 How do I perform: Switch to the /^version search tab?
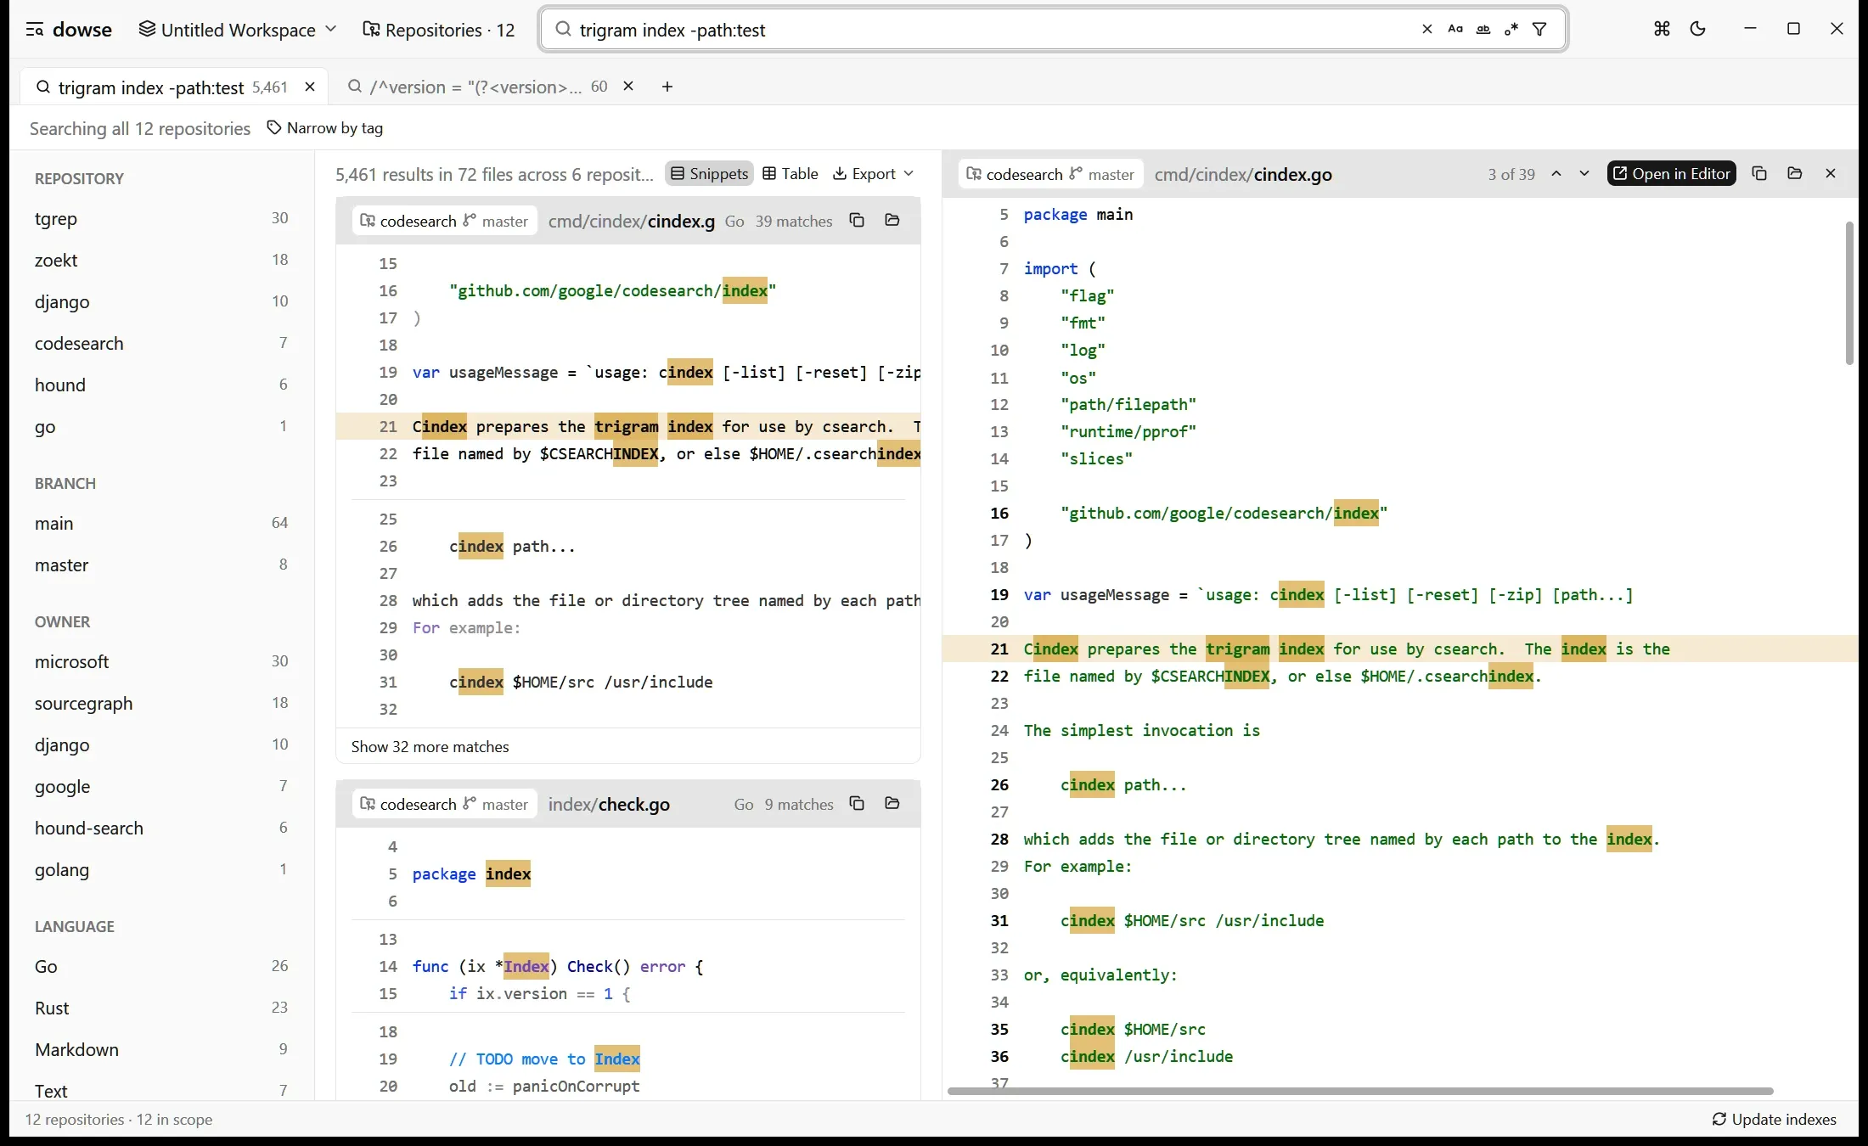477,87
